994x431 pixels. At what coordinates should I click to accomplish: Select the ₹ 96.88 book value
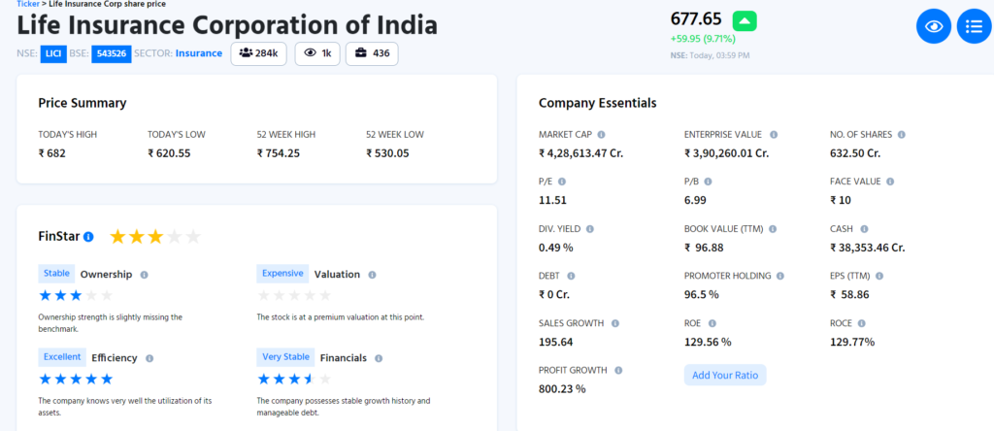point(705,248)
